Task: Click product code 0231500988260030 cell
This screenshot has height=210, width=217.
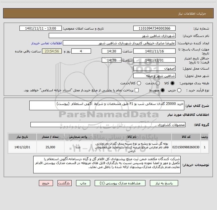Action: [186, 147]
